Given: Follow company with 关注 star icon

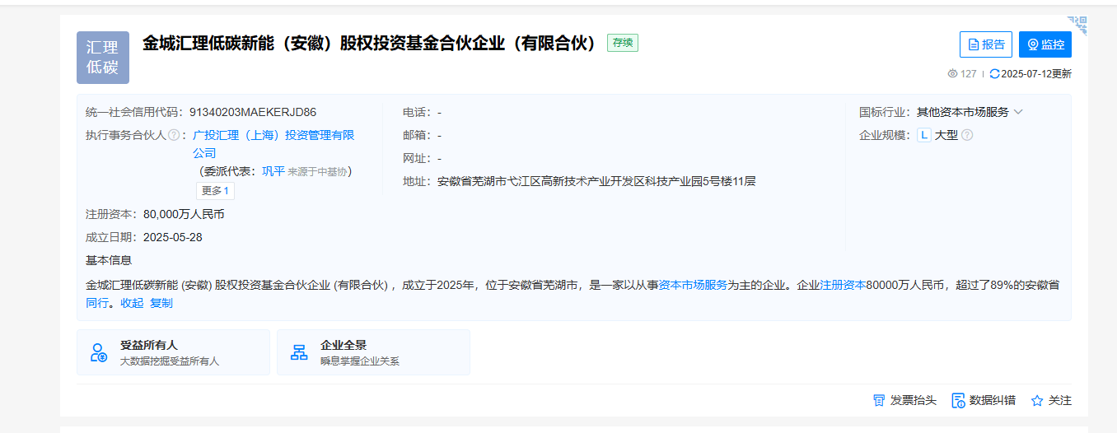Looking at the screenshot, I should click(1037, 401).
